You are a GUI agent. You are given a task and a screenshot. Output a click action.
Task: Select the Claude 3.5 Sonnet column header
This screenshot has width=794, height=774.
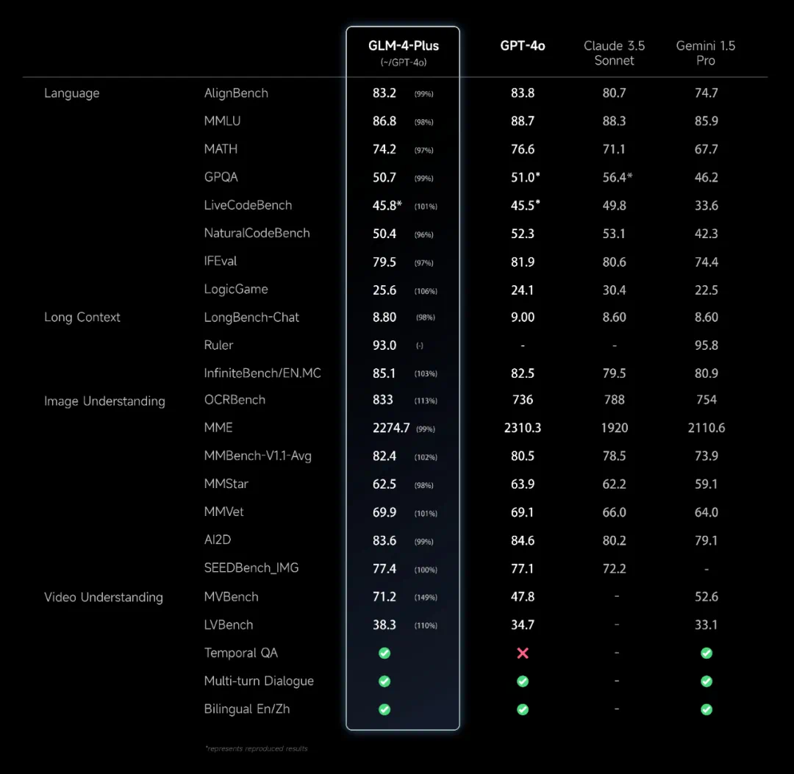pyautogui.click(x=614, y=53)
